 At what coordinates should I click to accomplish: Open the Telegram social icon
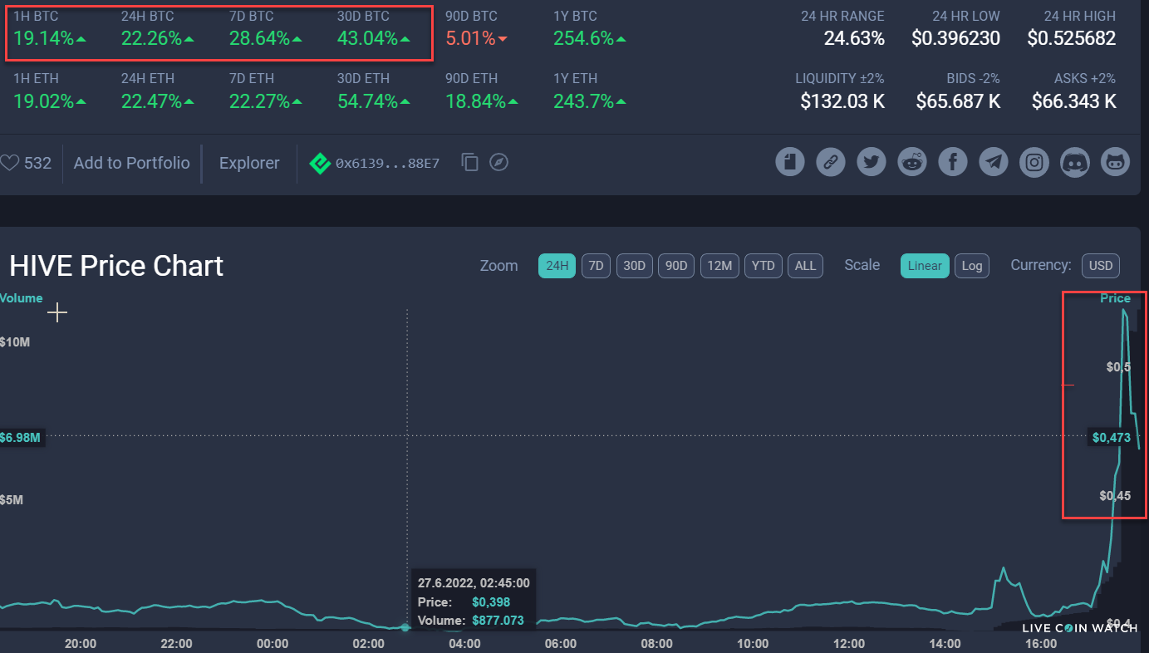[994, 162]
